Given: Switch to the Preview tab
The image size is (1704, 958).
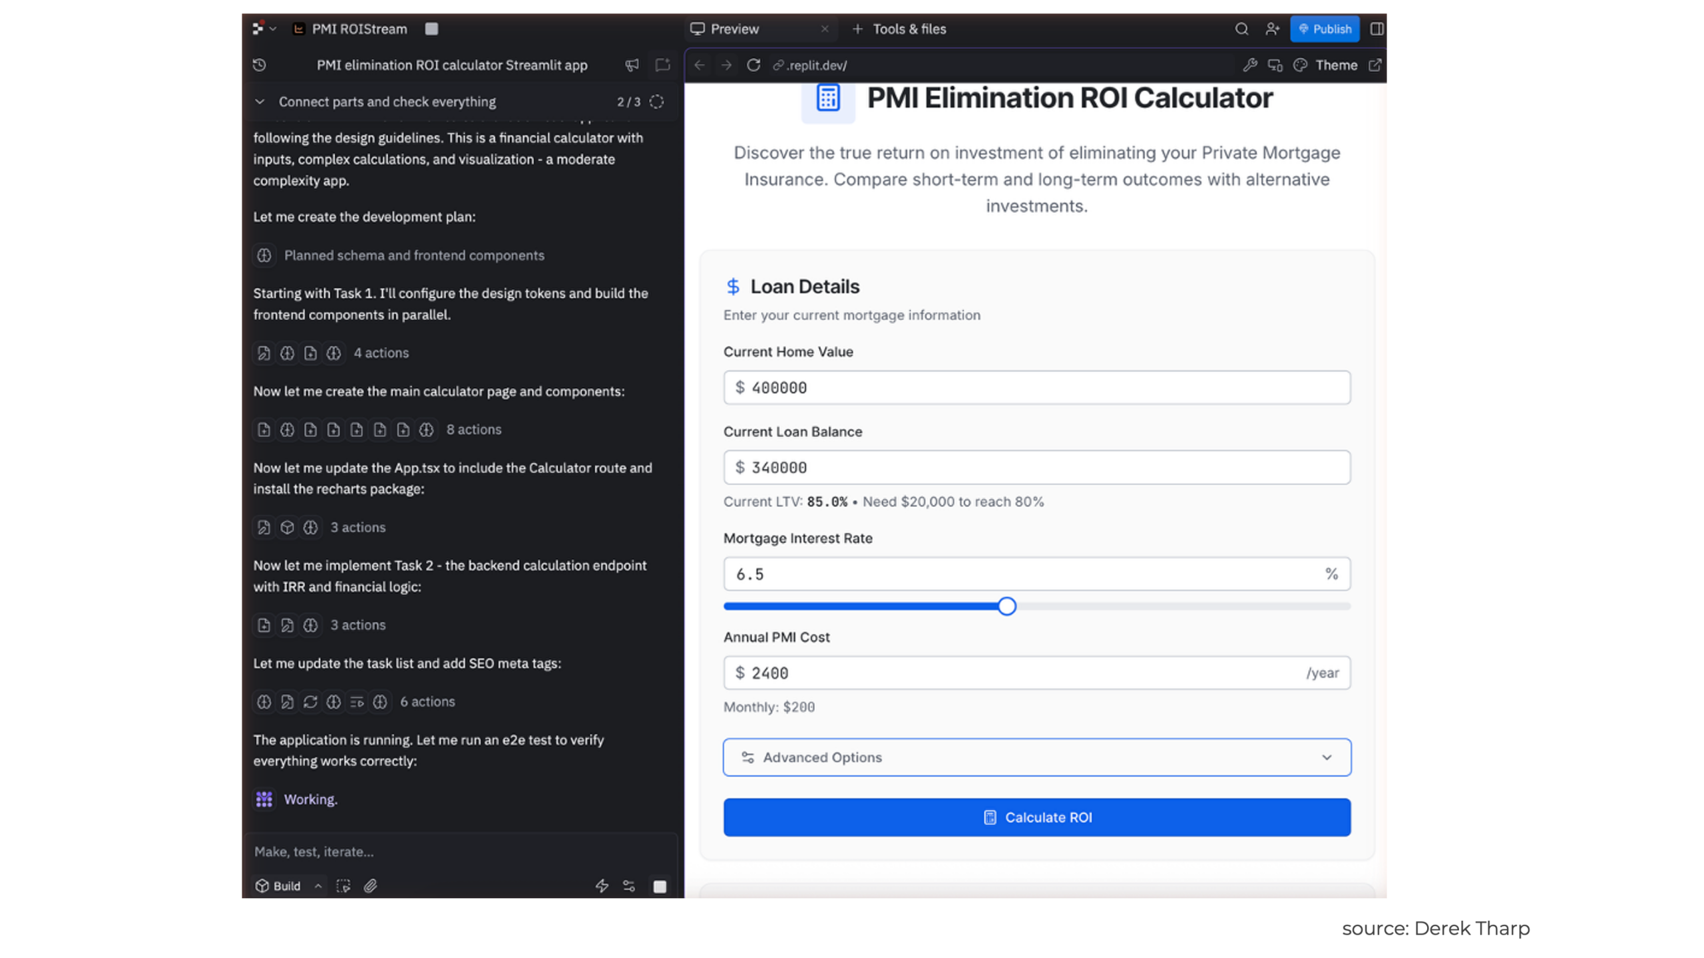Looking at the screenshot, I should point(734,29).
